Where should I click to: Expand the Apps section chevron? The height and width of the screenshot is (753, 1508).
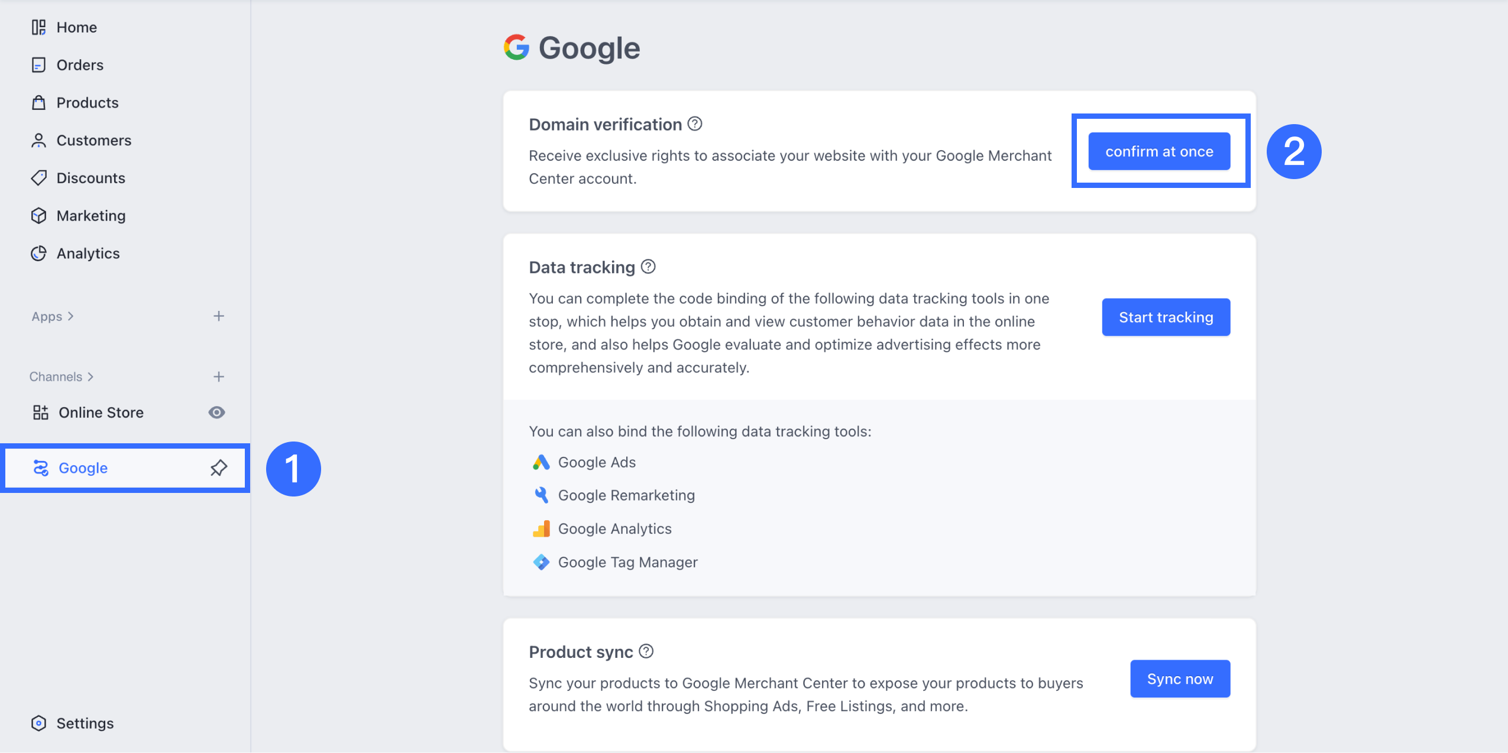pyautogui.click(x=71, y=316)
